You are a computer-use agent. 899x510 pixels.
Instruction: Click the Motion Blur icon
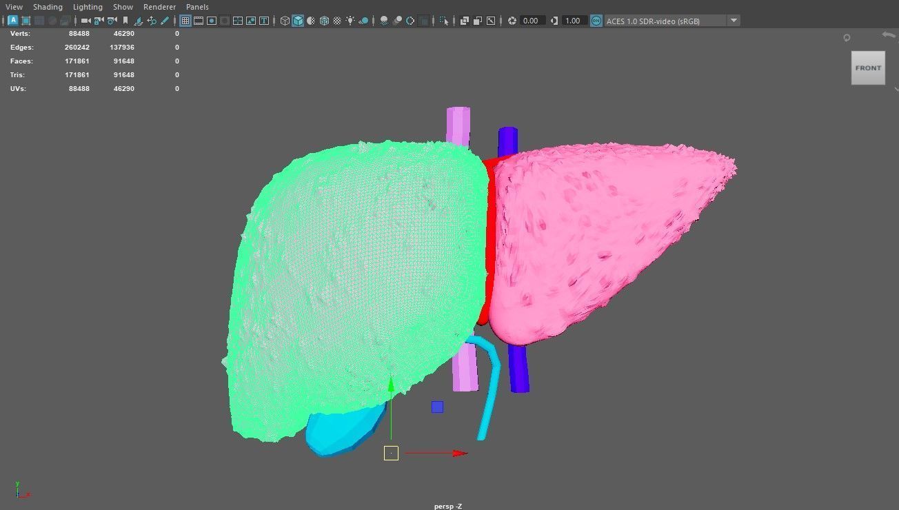pos(397,21)
